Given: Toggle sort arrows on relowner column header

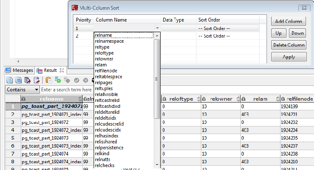Looking at the screenshot, I should (x=238, y=99).
